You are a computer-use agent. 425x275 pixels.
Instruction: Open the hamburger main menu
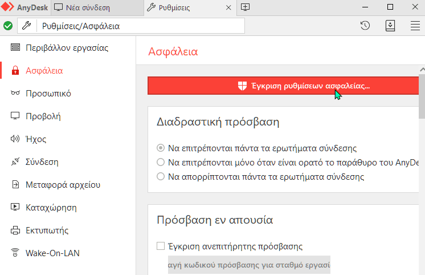415,26
